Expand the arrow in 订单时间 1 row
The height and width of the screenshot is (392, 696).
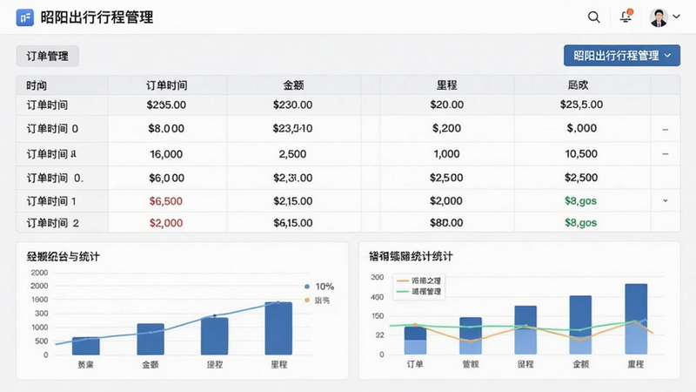pyautogui.click(x=665, y=201)
